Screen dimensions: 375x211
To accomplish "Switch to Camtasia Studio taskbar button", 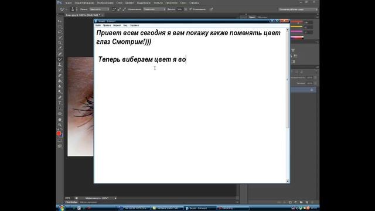I will [167, 208].
